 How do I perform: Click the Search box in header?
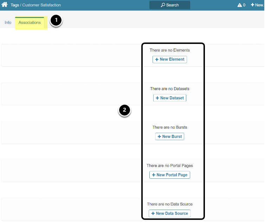169,5
